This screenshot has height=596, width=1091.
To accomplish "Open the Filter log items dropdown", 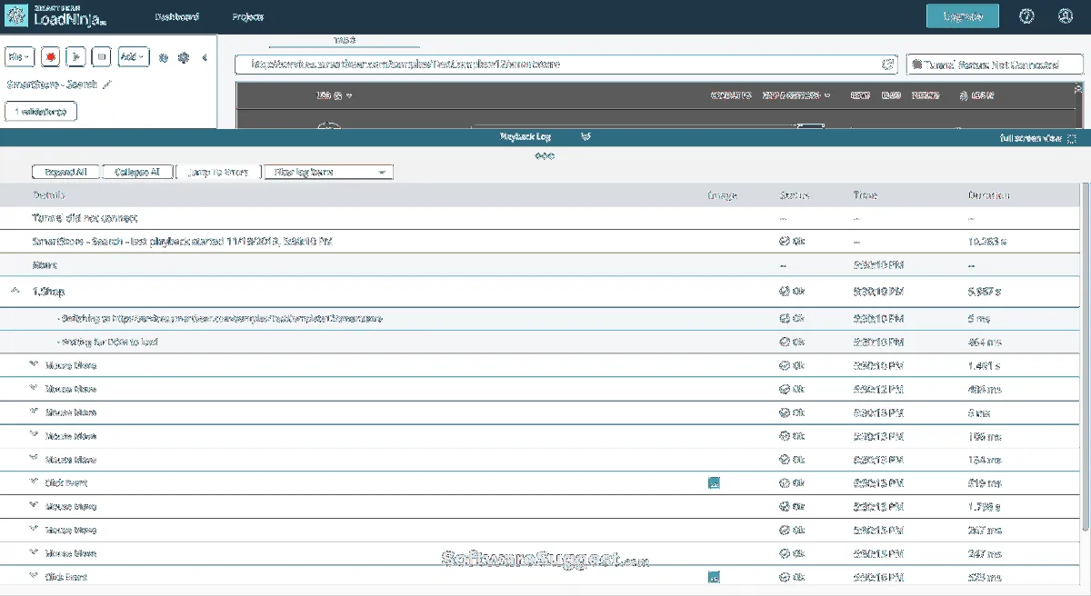I will click(x=328, y=172).
